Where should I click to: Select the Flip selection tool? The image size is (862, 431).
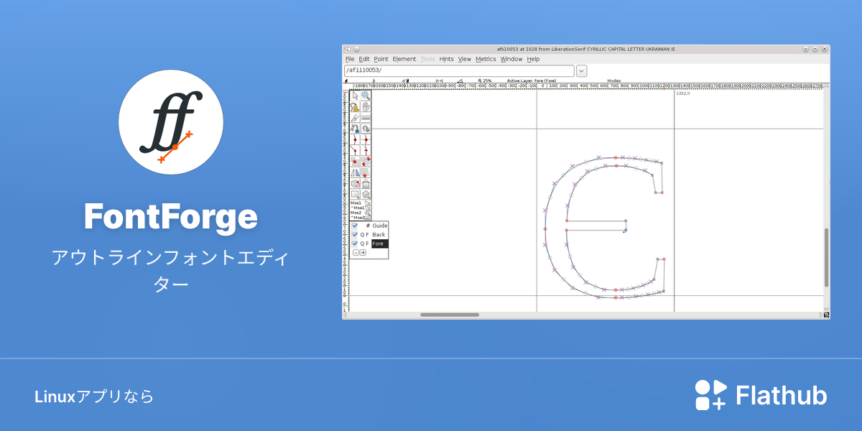pyautogui.click(x=355, y=172)
